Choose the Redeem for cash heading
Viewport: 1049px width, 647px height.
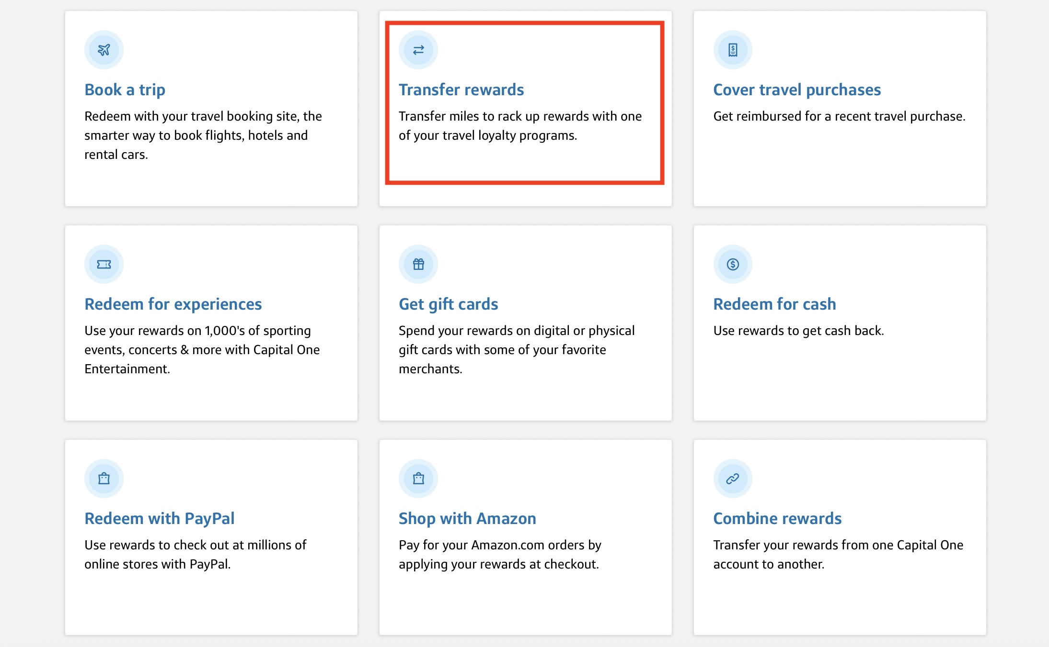coord(774,304)
